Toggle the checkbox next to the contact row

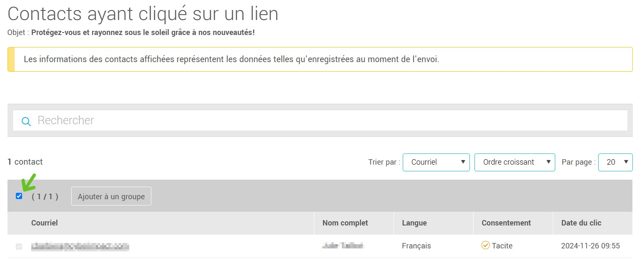coord(19,246)
